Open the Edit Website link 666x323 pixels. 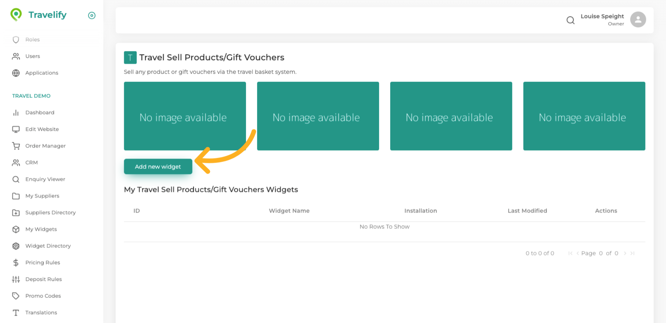point(42,129)
